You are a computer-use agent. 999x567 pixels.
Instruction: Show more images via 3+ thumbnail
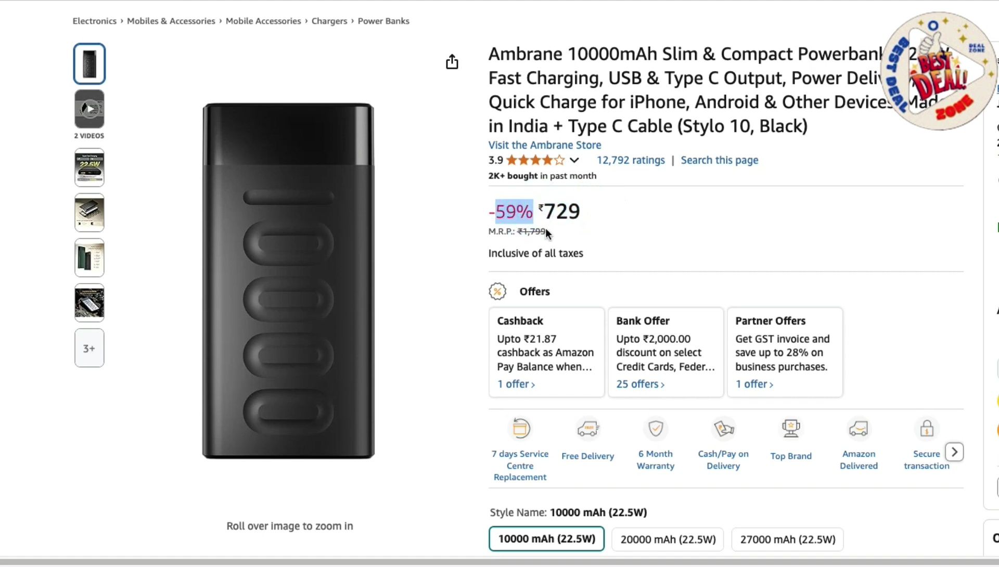89,348
